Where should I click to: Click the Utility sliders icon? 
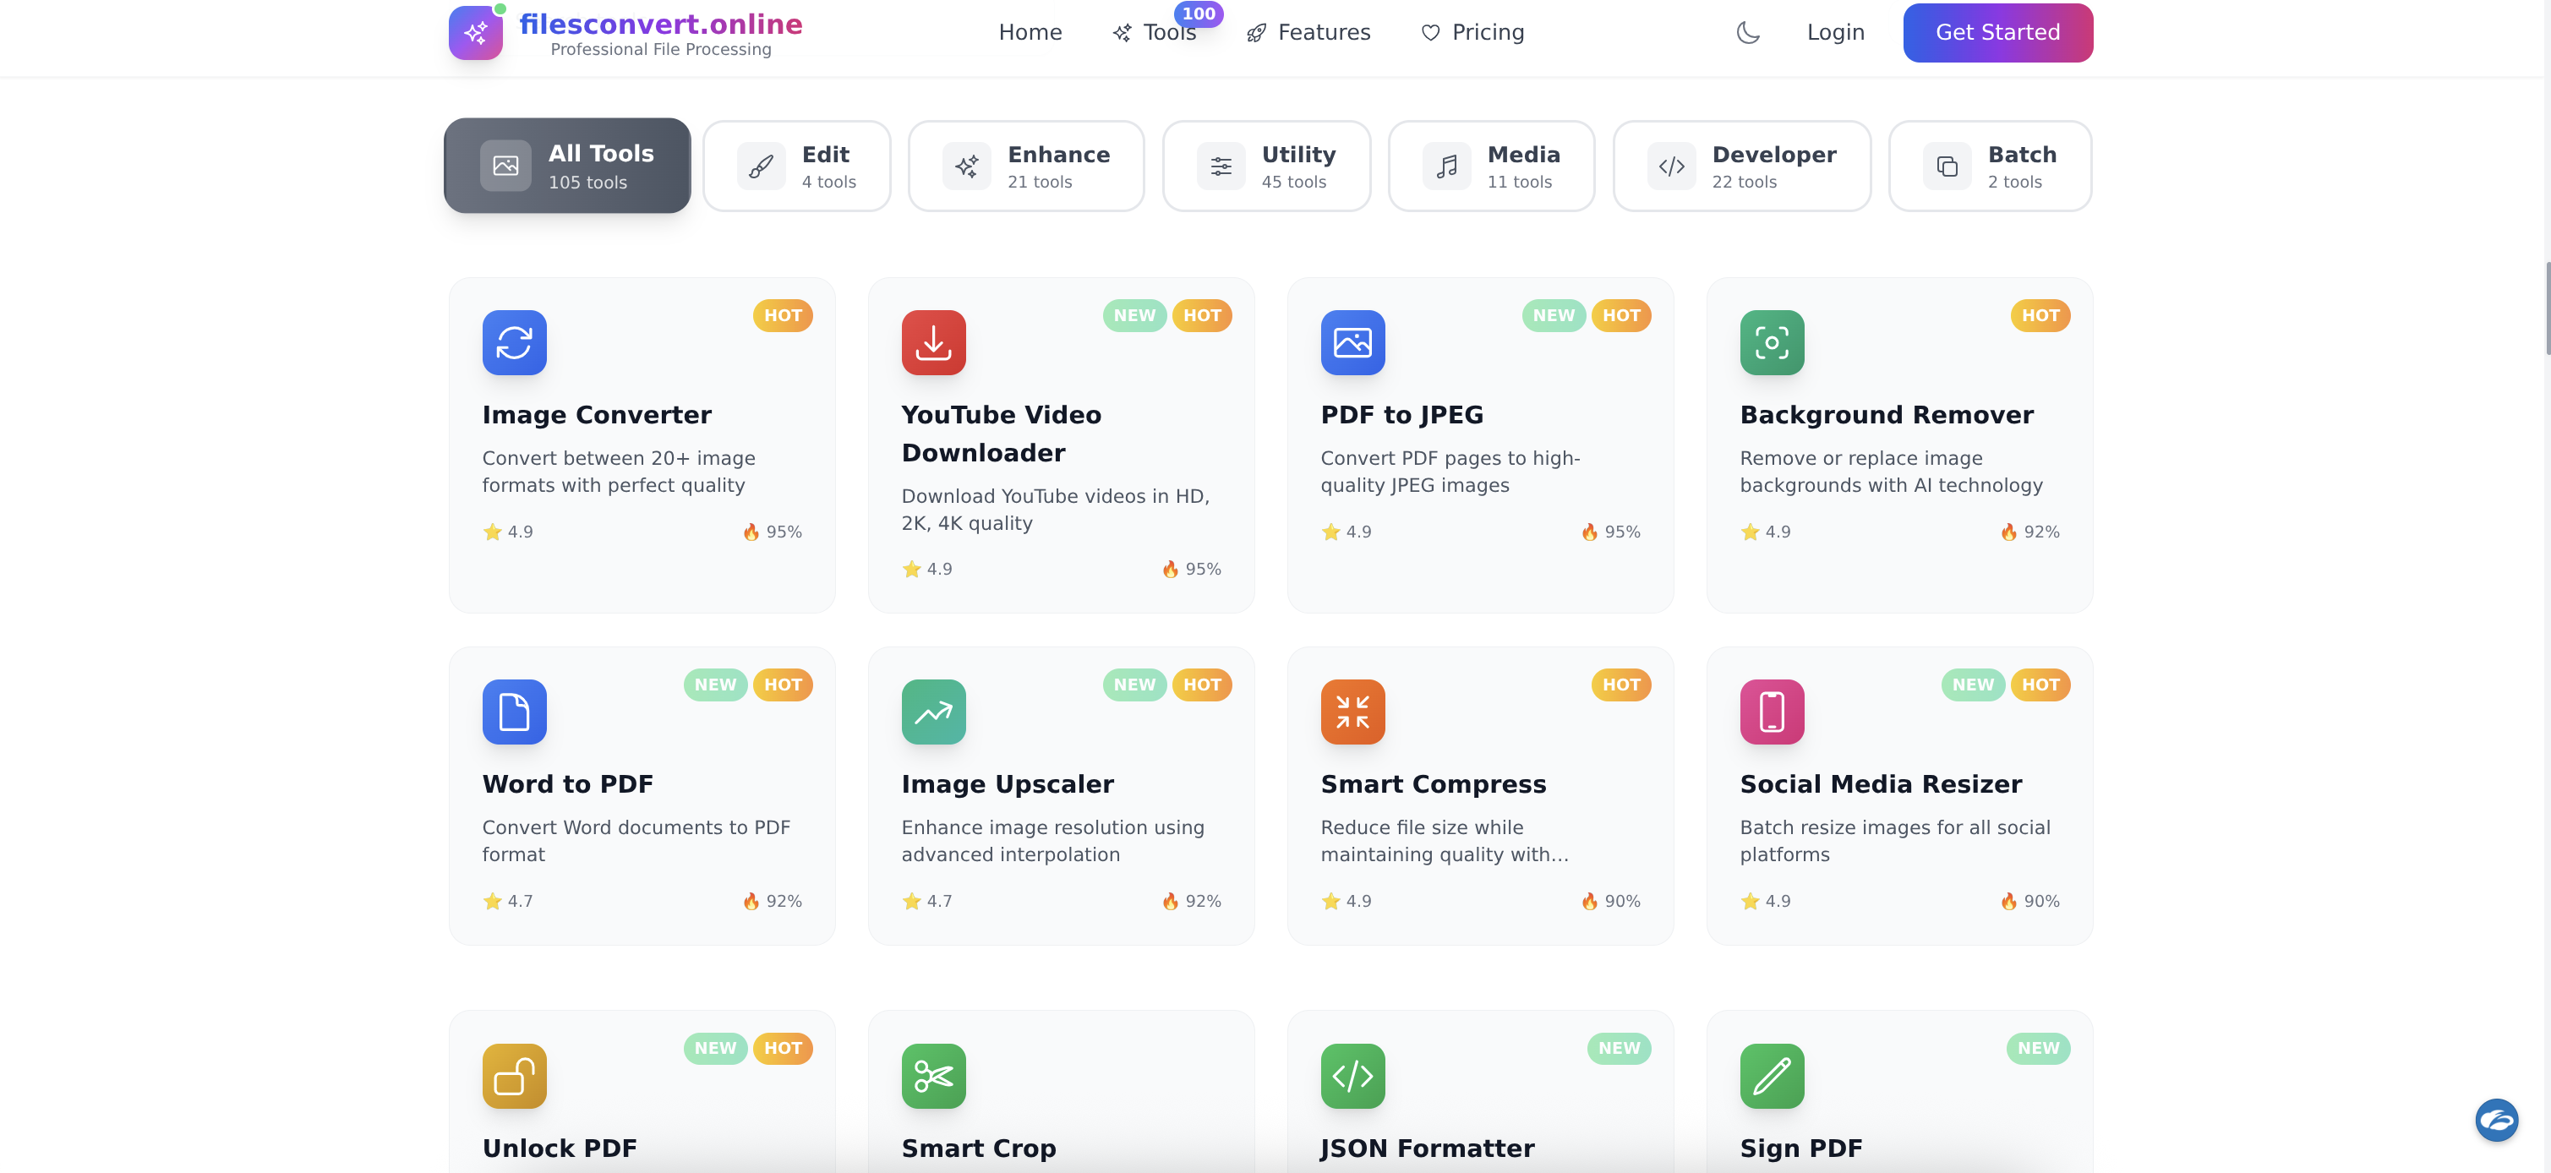tap(1221, 166)
